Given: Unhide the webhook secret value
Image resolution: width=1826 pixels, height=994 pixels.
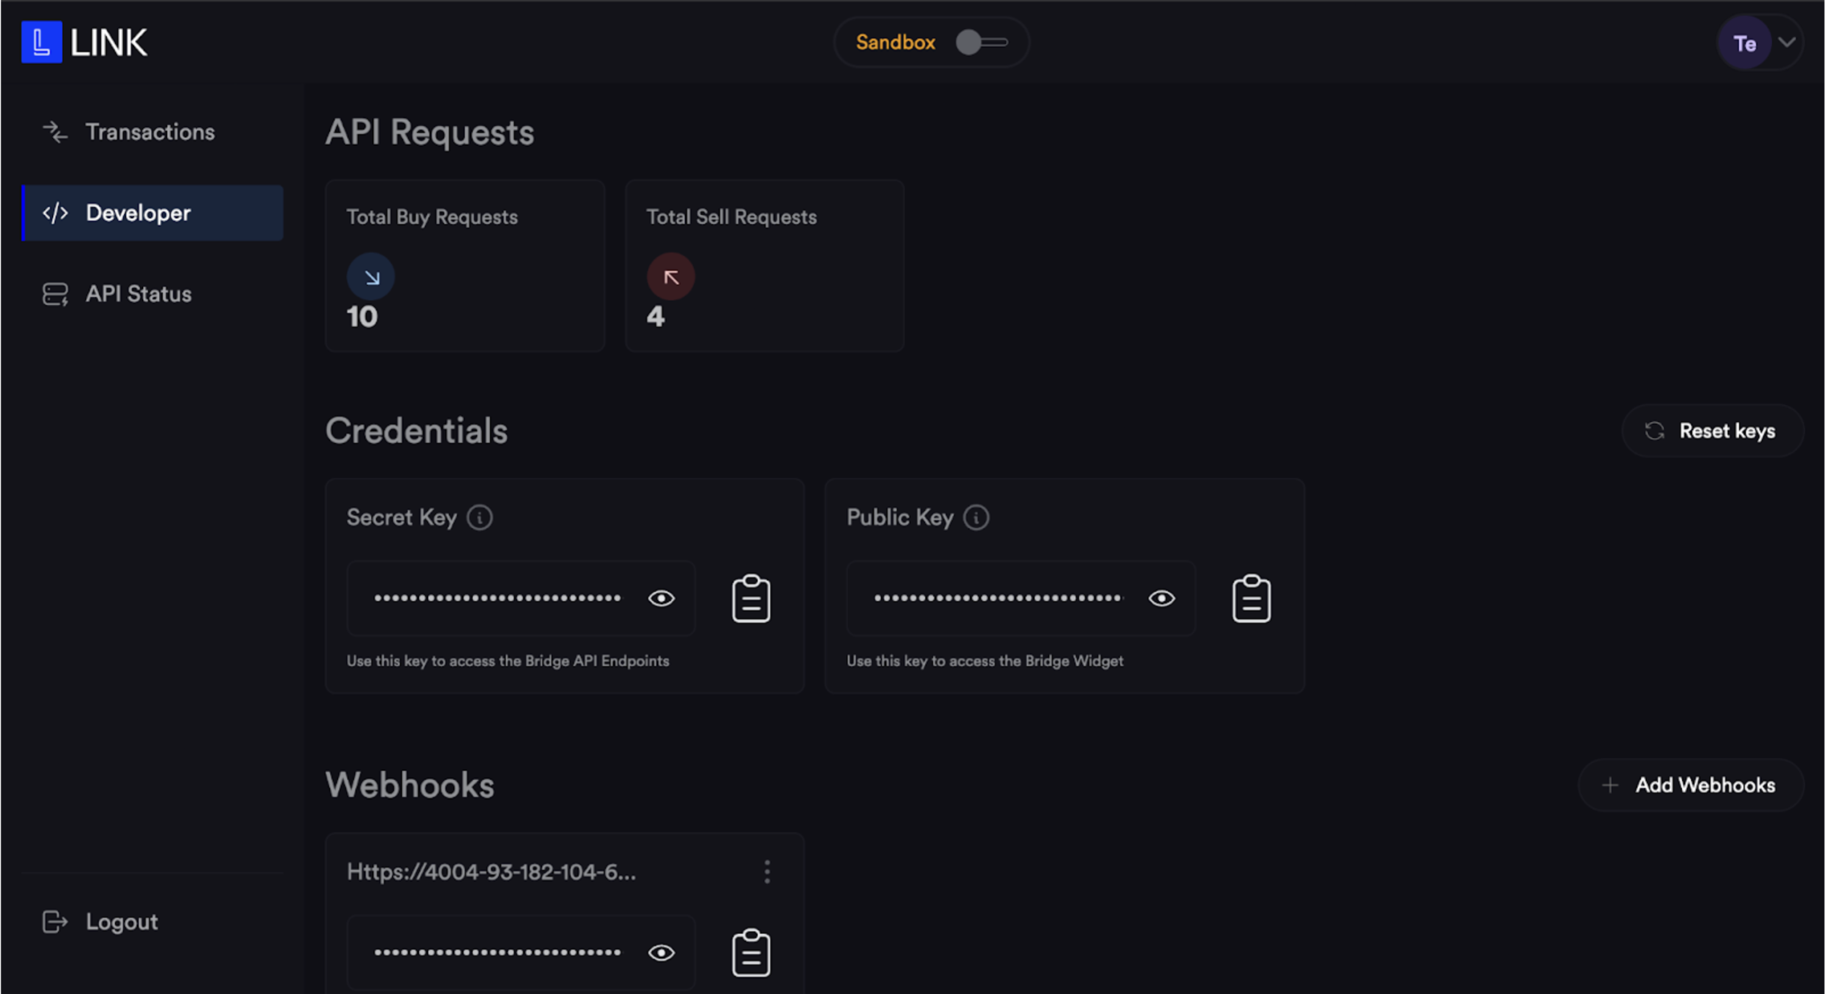Looking at the screenshot, I should pyautogui.click(x=662, y=953).
